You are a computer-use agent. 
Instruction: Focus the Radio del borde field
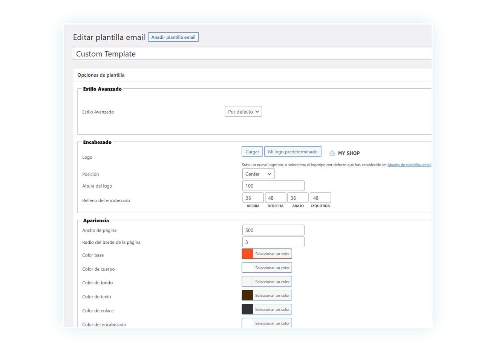click(273, 242)
